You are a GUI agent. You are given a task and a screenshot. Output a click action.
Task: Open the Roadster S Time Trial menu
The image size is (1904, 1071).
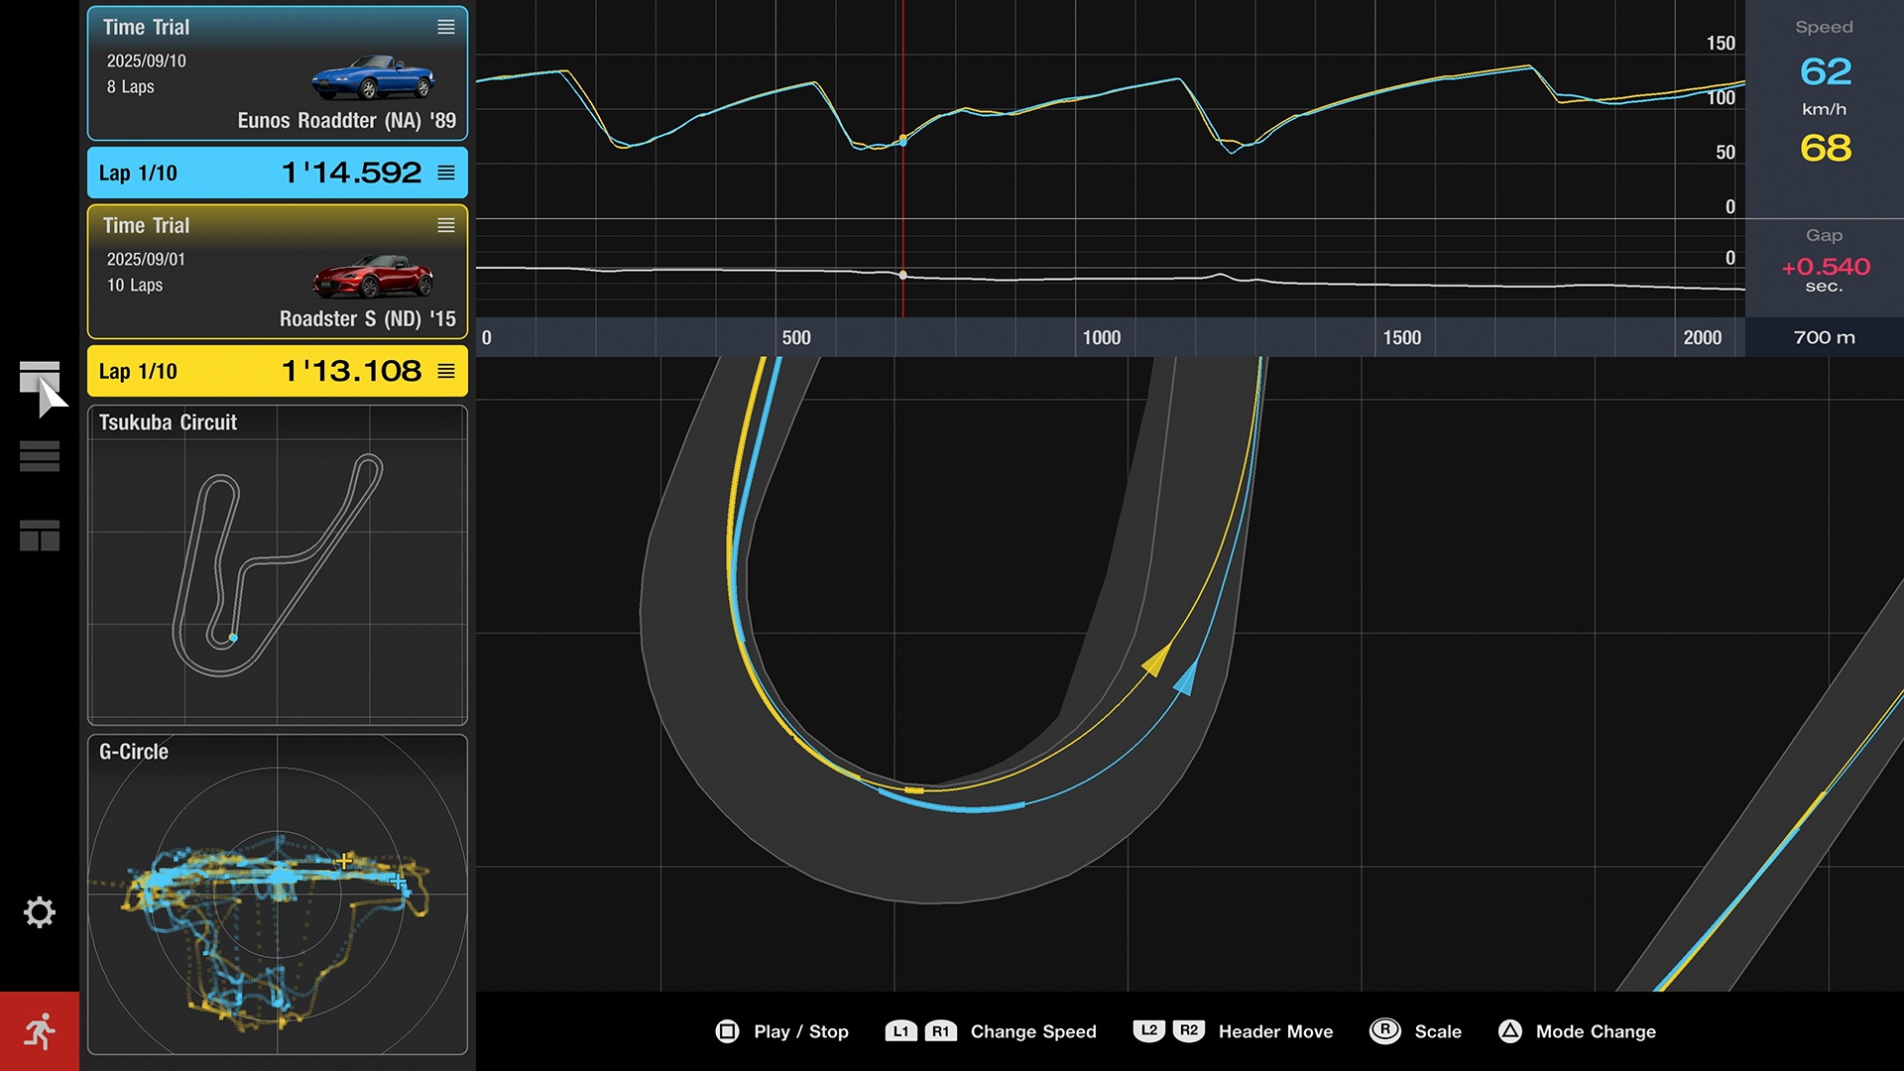point(445,225)
